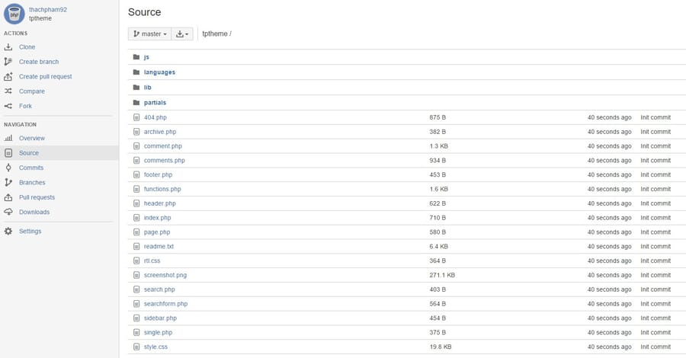Click the Source document icon in sidebar

(x=8, y=153)
